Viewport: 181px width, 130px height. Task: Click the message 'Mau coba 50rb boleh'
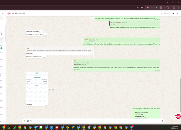tap(33, 31)
